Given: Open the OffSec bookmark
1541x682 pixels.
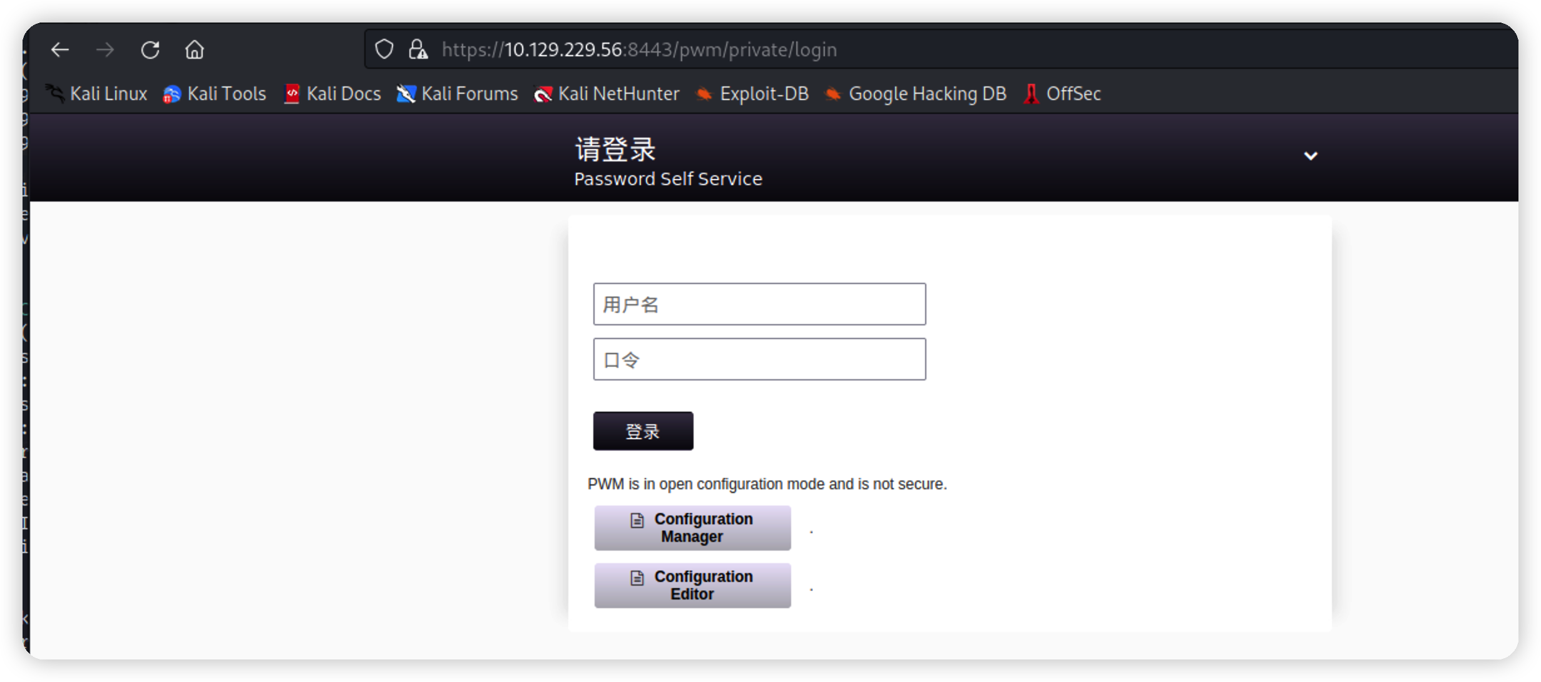Looking at the screenshot, I should 1063,94.
